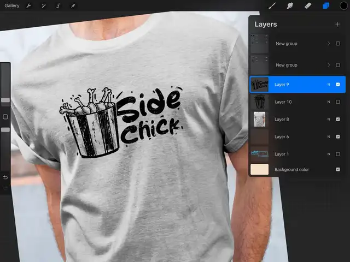Open the Actions wrench menu
The width and height of the screenshot is (350, 262).
click(x=29, y=6)
